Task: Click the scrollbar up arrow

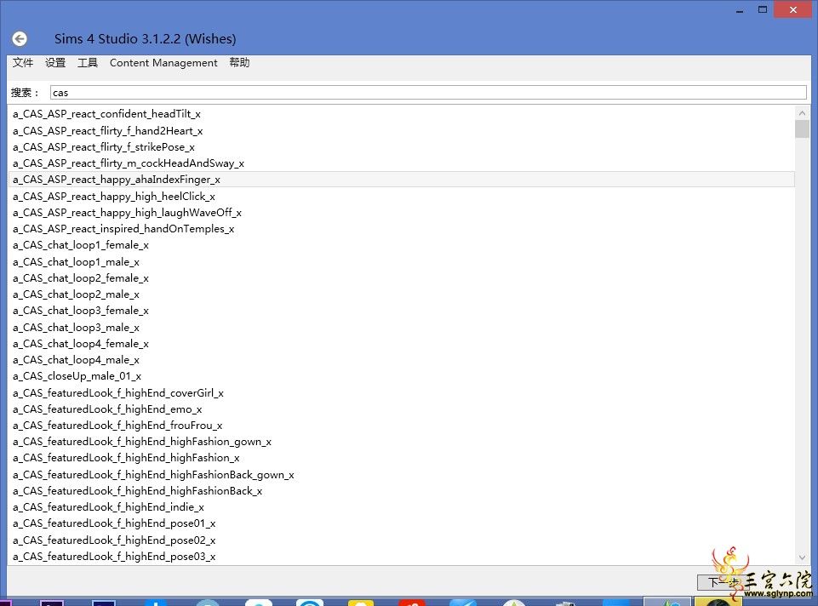Action: [x=802, y=112]
